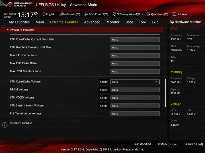
Task: Click the settings gear next to the clock
Action: click(36, 13)
